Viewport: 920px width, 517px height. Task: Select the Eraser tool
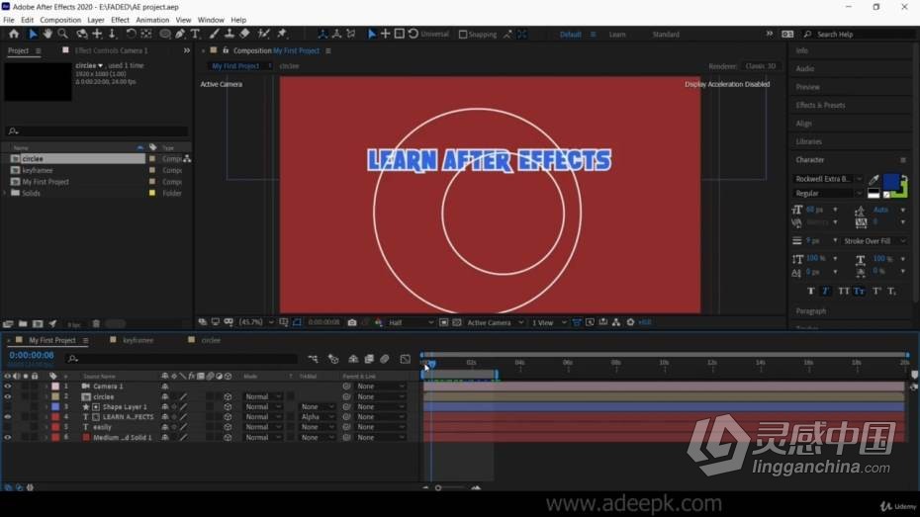[x=244, y=34]
